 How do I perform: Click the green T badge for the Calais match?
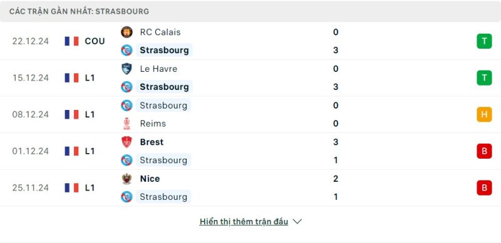pos(484,41)
